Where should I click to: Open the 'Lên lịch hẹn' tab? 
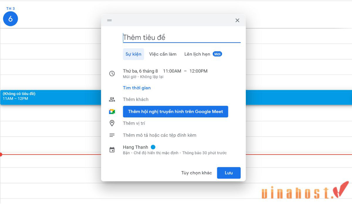tap(197, 54)
